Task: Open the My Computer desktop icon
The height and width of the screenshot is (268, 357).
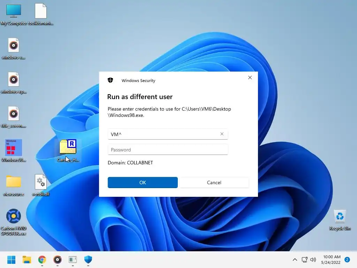Action: pos(14,14)
